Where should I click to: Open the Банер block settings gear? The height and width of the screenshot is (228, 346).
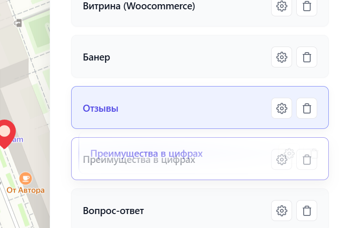(x=281, y=57)
